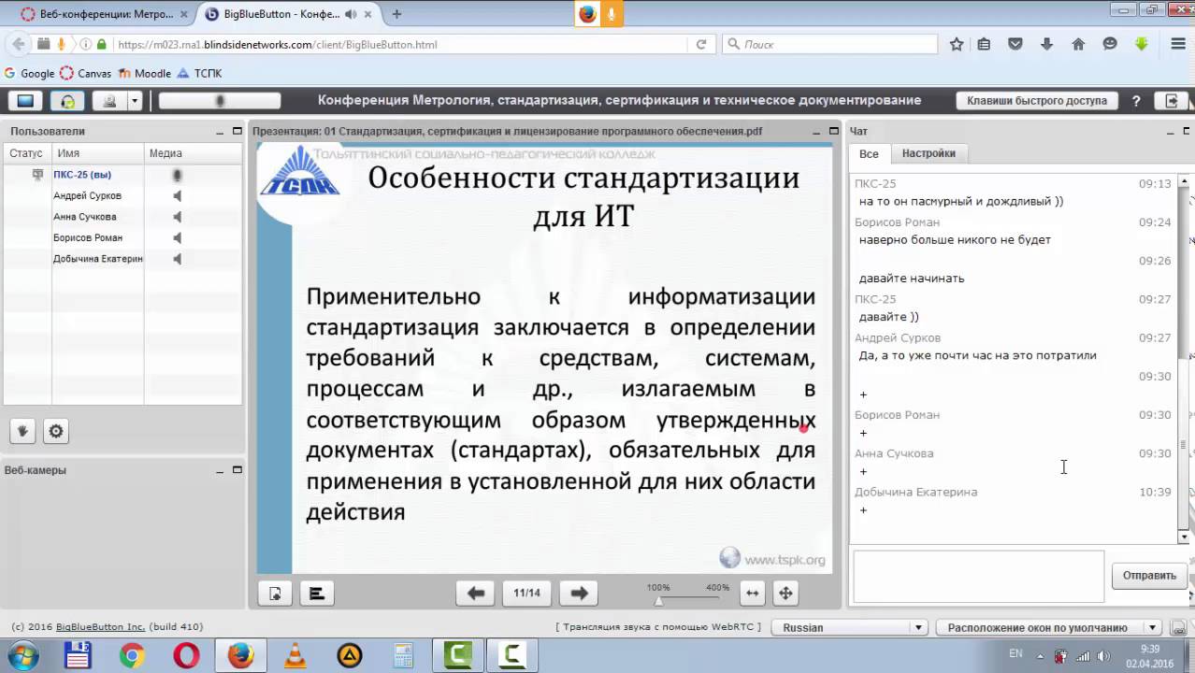Click the raise hand icon

(x=23, y=431)
